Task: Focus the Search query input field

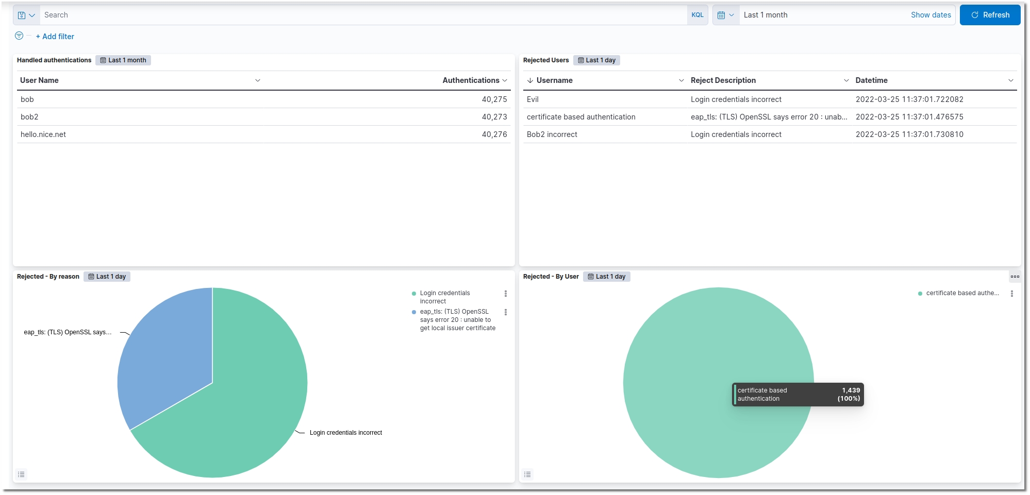Action: pyautogui.click(x=361, y=15)
